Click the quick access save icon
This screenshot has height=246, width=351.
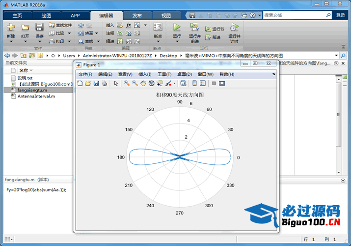tap(192, 15)
